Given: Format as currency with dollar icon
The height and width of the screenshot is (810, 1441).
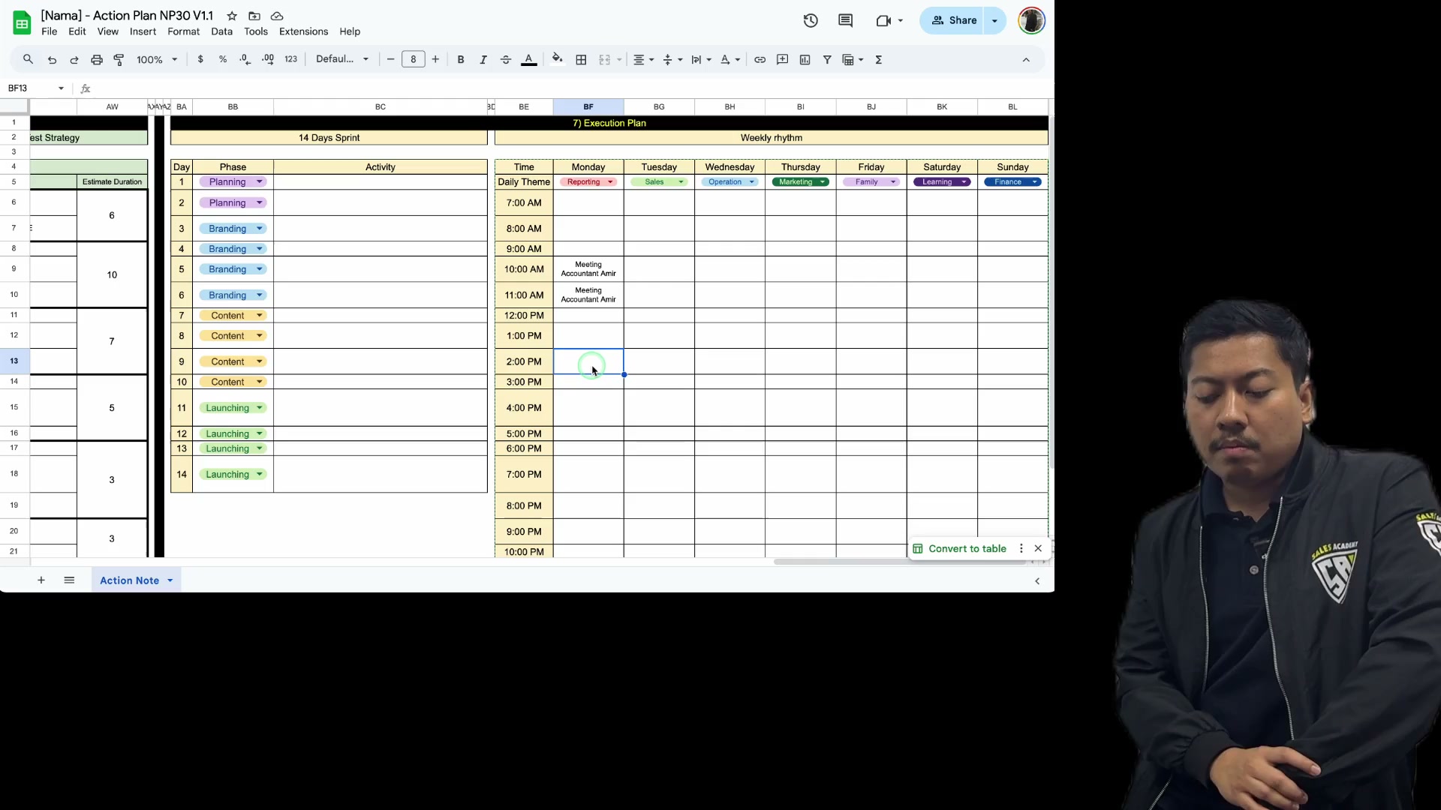Looking at the screenshot, I should tap(200, 60).
